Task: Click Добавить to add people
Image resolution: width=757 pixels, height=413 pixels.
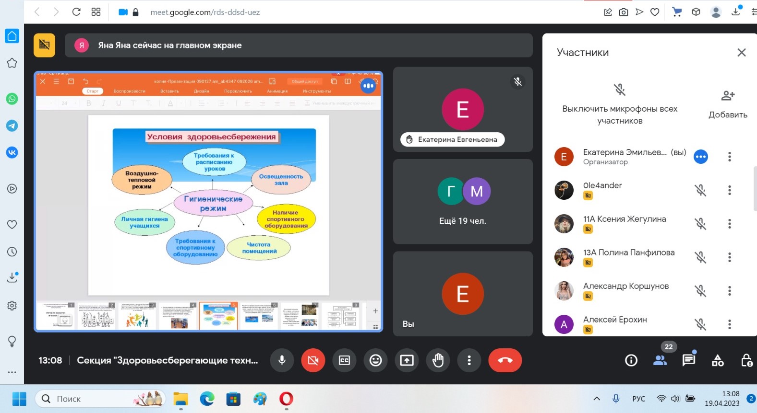Action: pos(728,104)
